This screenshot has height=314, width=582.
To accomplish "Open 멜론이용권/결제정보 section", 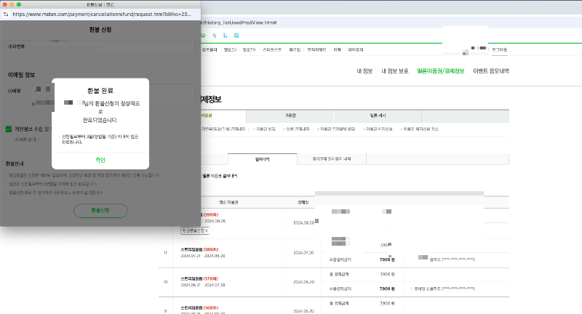I will click(x=441, y=71).
